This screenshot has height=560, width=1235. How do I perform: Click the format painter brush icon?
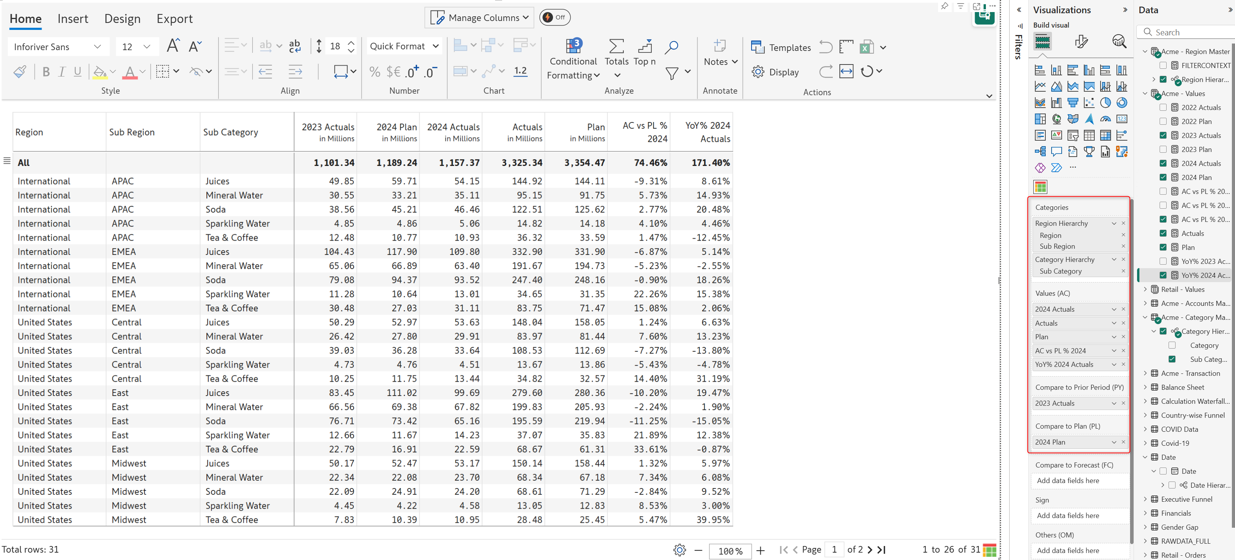click(x=20, y=72)
